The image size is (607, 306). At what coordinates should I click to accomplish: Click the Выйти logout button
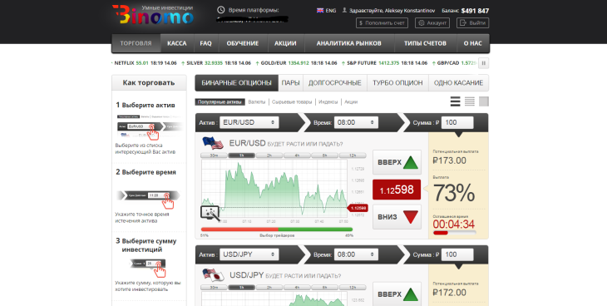(472, 22)
